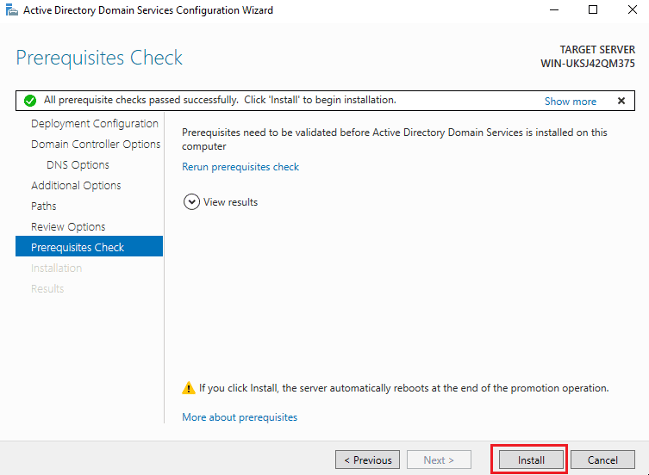This screenshot has width=649, height=475.
Task: Select Additional Options step
Action: click(x=76, y=186)
